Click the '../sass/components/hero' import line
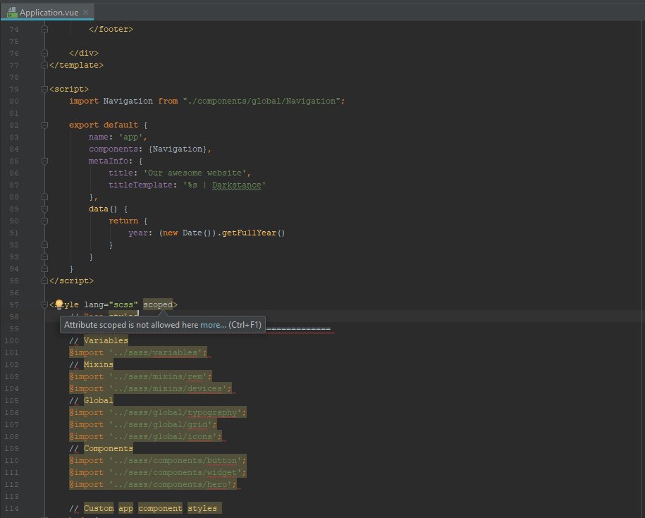This screenshot has width=645, height=518. click(153, 484)
